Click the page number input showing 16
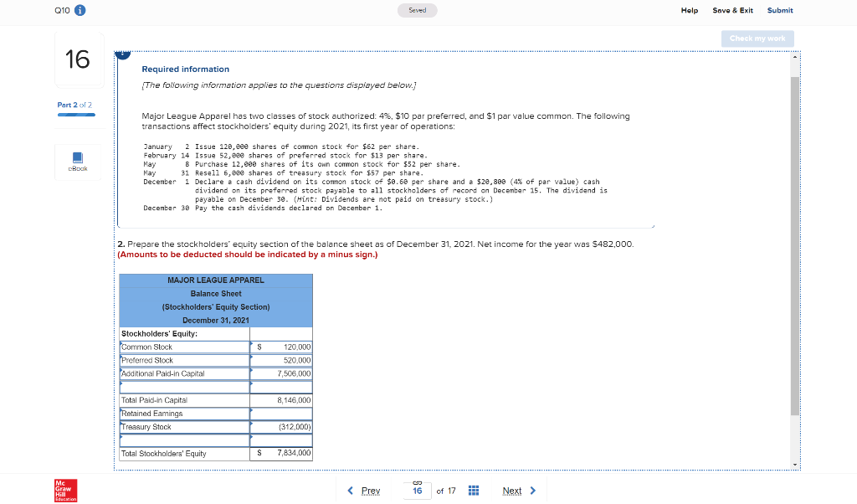Image resolution: width=857 pixels, height=504 pixels. point(417,491)
